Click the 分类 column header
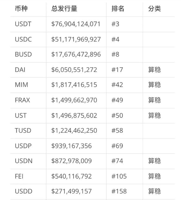This screenshot has height=200, width=181. pyautogui.click(x=154, y=9)
